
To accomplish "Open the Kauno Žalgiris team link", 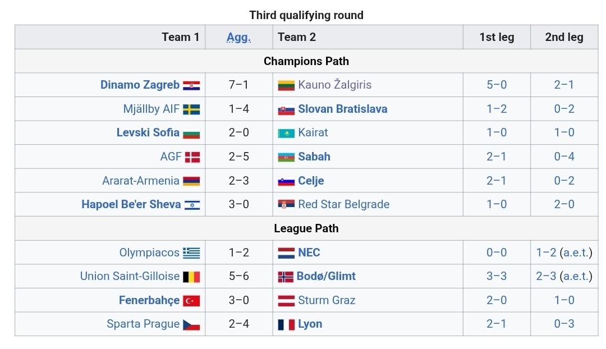I will pyautogui.click(x=334, y=85).
